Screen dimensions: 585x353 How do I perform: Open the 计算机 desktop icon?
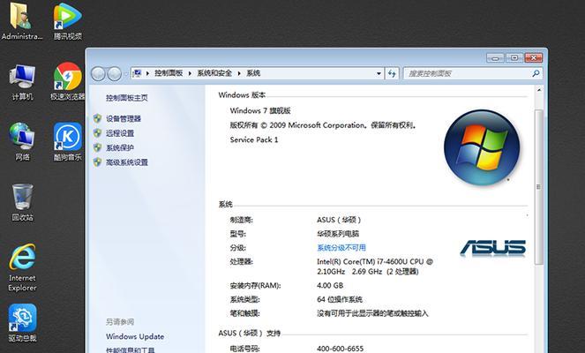pos(22,82)
